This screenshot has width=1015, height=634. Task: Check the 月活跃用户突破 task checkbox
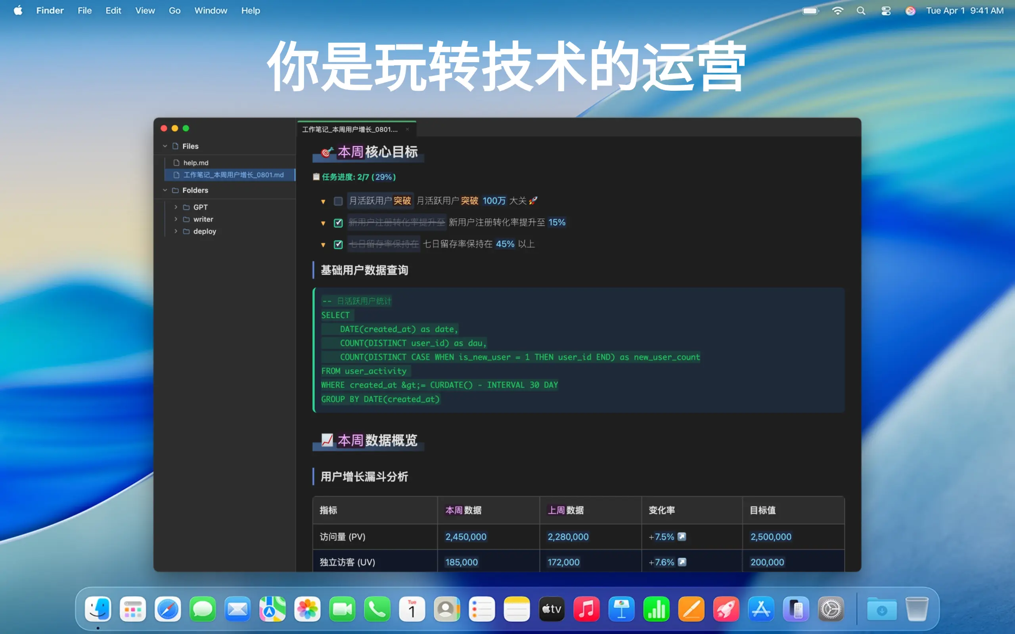coord(338,201)
